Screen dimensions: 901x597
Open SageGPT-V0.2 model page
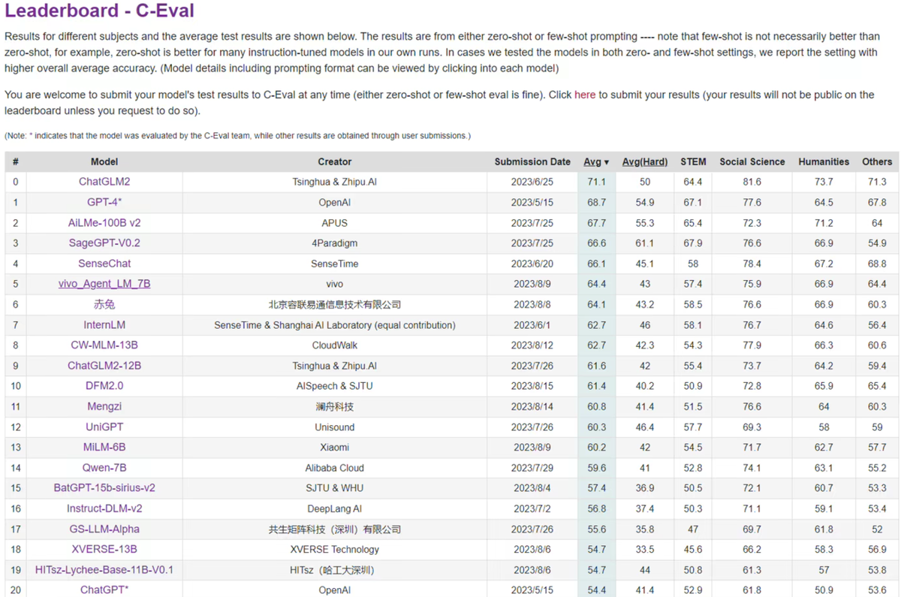[x=104, y=243]
